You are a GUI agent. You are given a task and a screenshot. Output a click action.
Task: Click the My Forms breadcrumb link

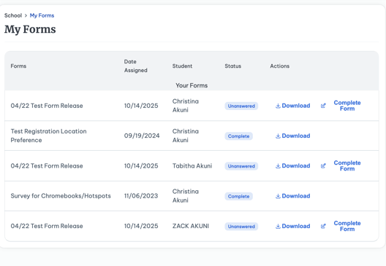click(42, 15)
